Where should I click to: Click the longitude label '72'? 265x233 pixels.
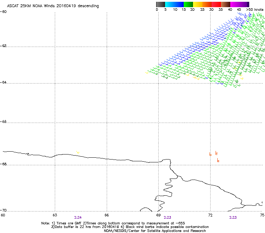tap(210, 215)
